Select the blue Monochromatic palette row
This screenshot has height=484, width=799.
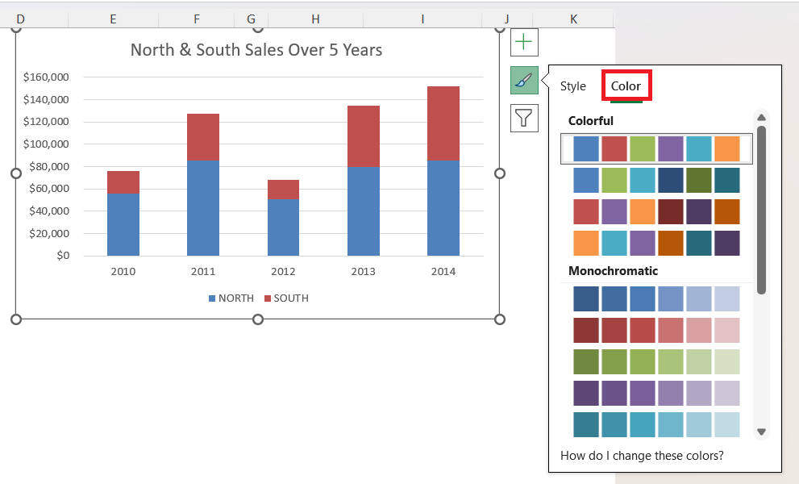pos(656,298)
